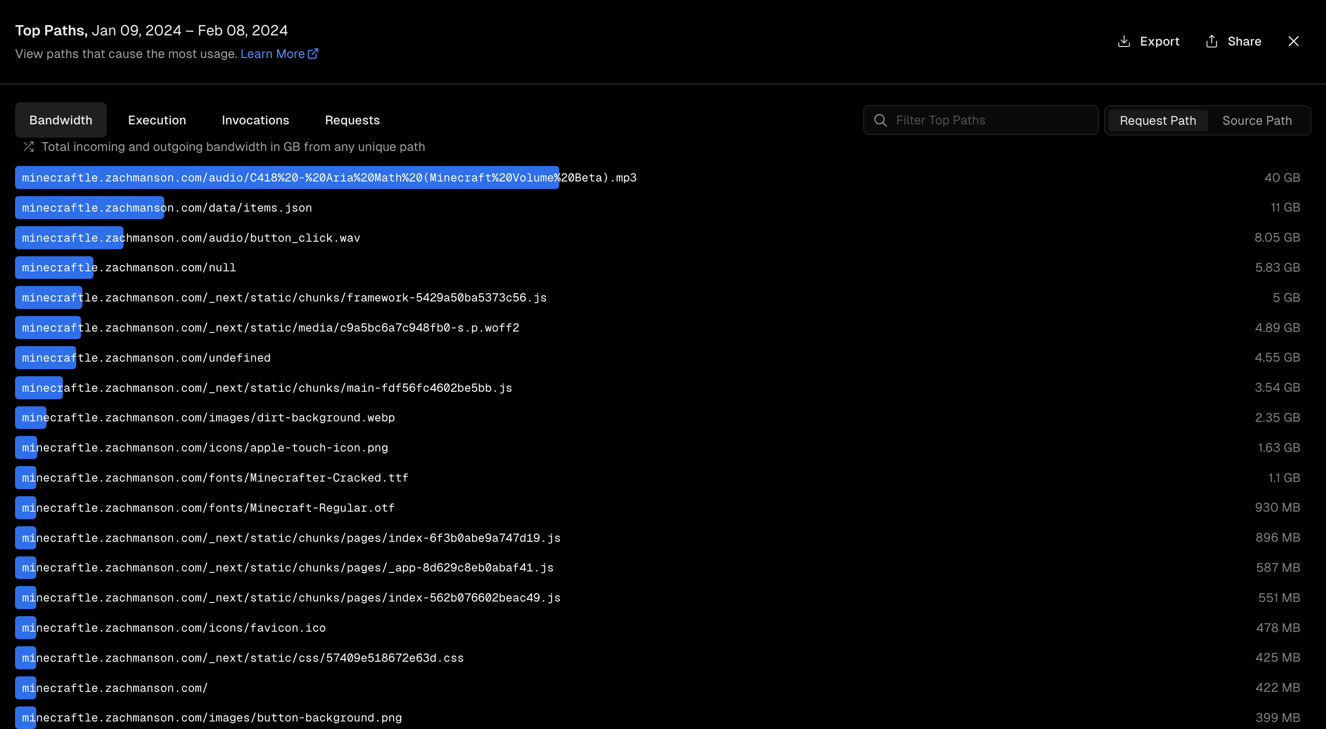Screen dimensions: 1326x729
Task: Click the 11 GB bandwidth value
Action: point(1285,207)
